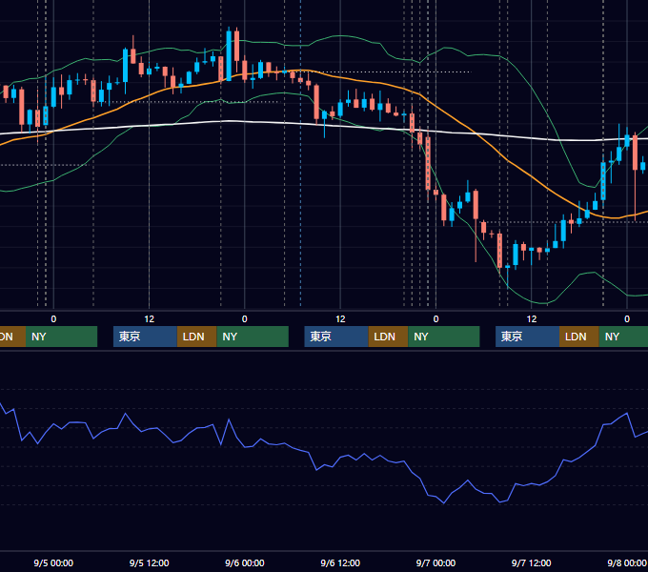Viewport: 648px width, 572px height.
Task: Click the 9/6 00:00 date label
Action: pyautogui.click(x=245, y=562)
